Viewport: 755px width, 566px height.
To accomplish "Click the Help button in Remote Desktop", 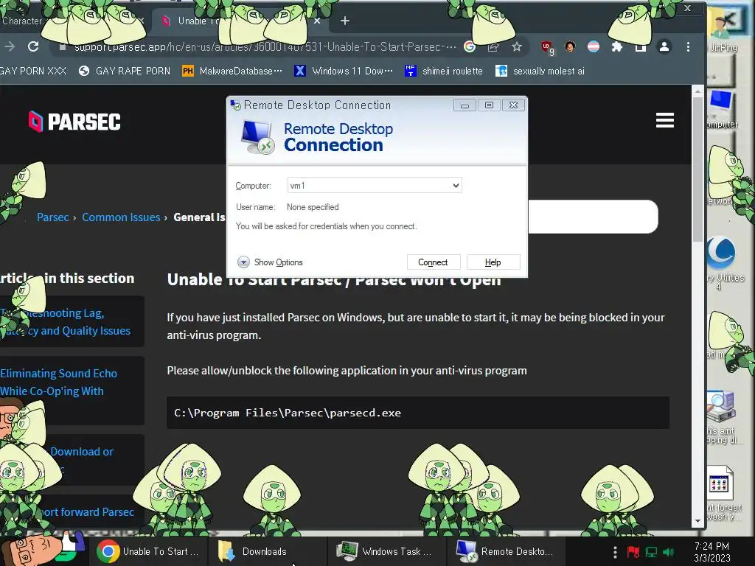I will 493,262.
